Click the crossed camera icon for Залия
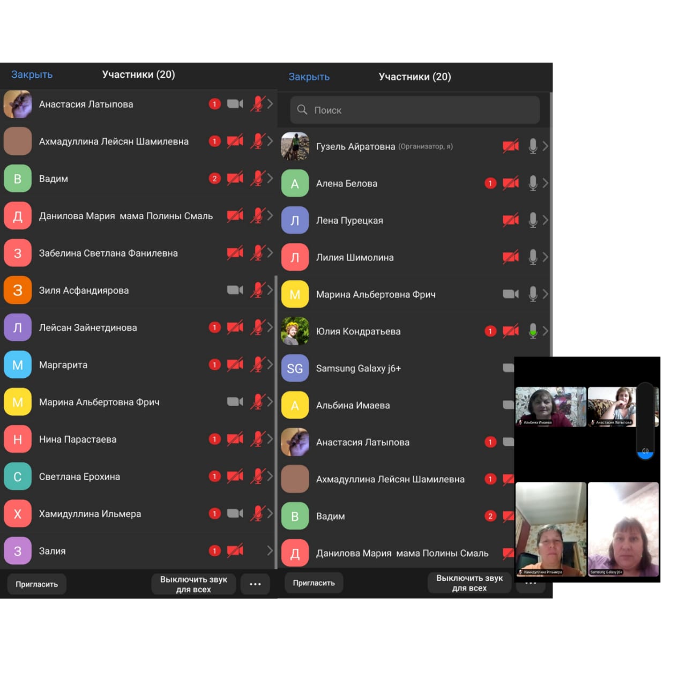Viewport: 686px width, 686px height. [235, 550]
